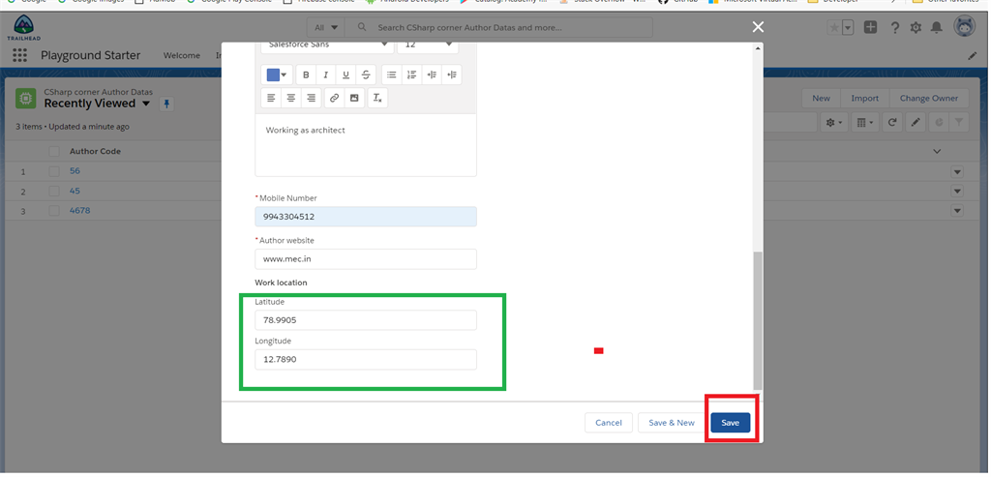Click the favorites star icon

coord(834,27)
